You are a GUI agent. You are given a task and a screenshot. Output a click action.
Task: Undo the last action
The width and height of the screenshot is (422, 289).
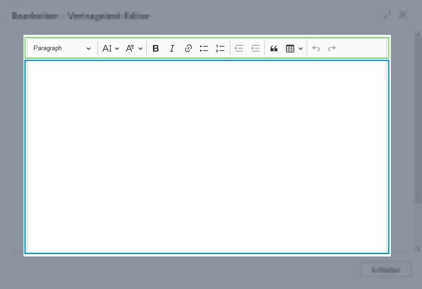316,48
